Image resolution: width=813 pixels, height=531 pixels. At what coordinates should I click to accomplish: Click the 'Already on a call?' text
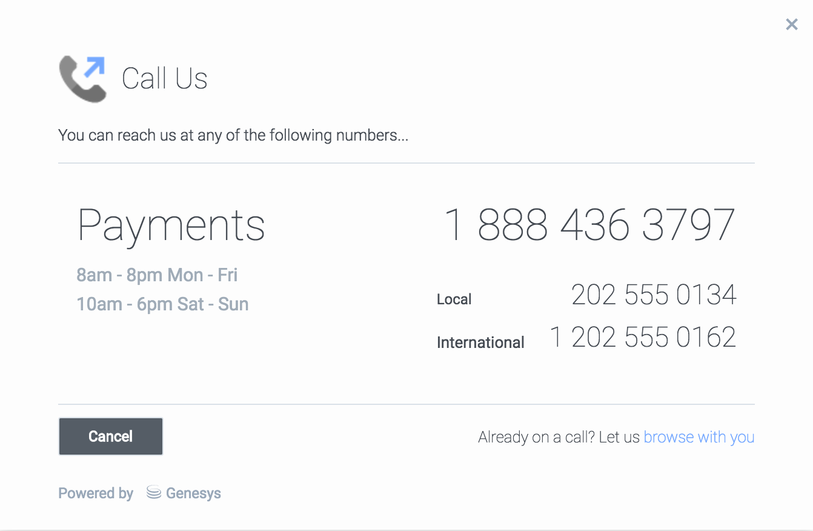coord(558,437)
